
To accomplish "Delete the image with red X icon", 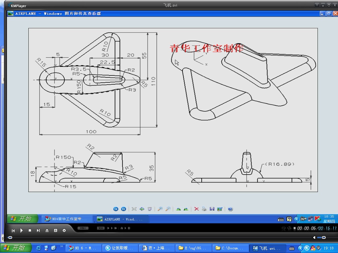I will 196,209.
